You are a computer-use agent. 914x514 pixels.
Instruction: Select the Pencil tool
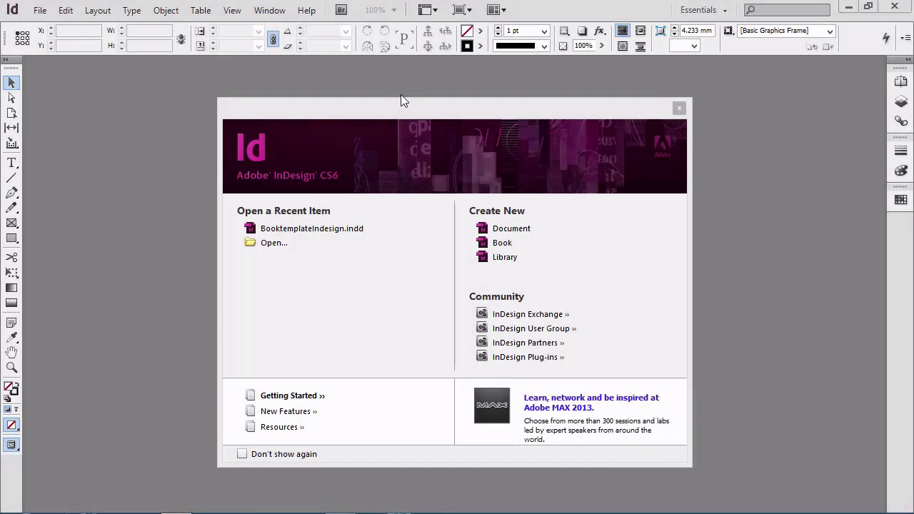[11, 208]
